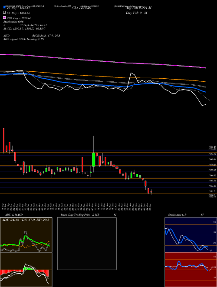
Task: Click the empty Intra Day Trading panel
Action: [87, 244]
